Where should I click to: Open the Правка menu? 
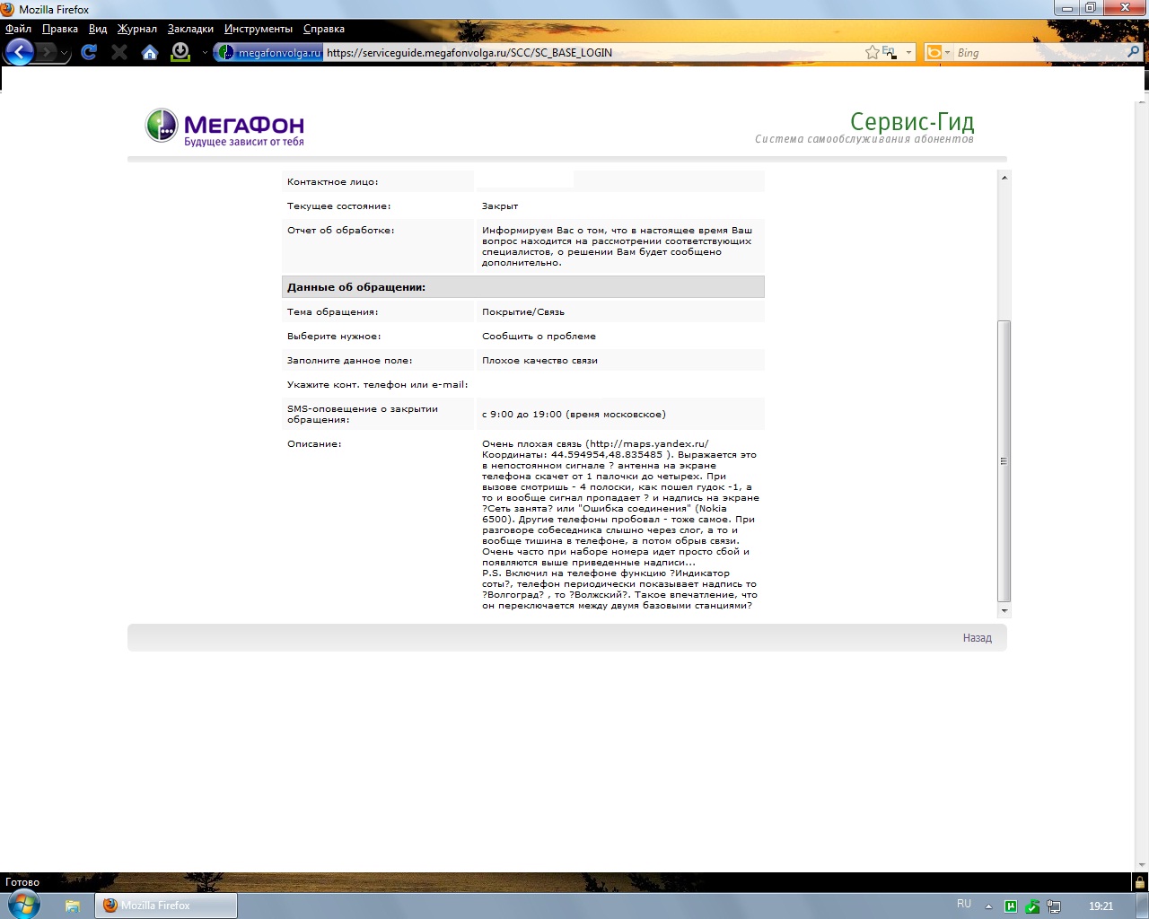click(x=60, y=29)
